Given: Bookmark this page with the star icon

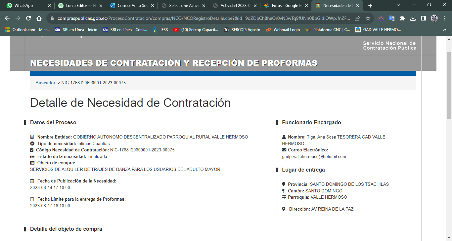Looking at the screenshot, I should tap(368, 19).
